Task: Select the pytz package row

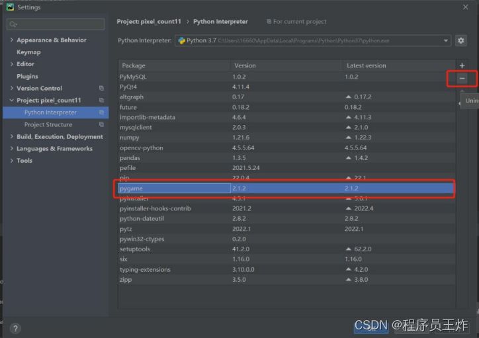Action: [x=286, y=229]
